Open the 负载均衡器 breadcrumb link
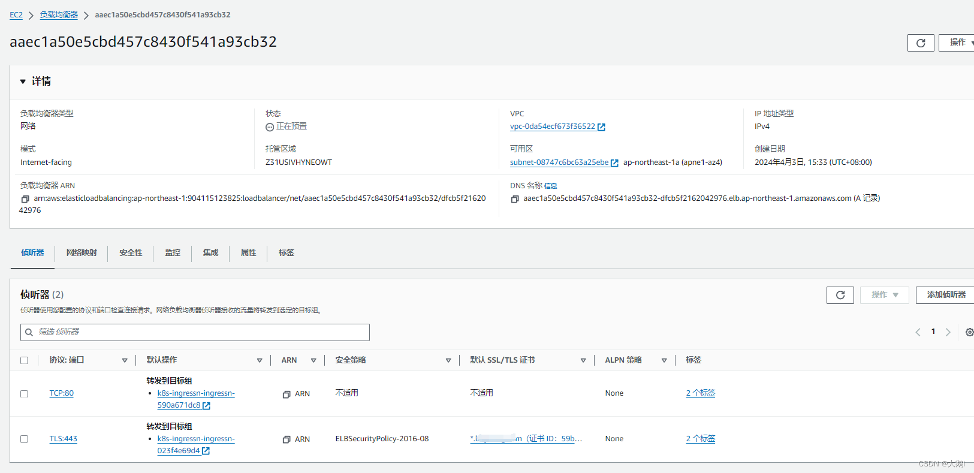Image resolution: width=974 pixels, height=473 pixels. [59, 15]
